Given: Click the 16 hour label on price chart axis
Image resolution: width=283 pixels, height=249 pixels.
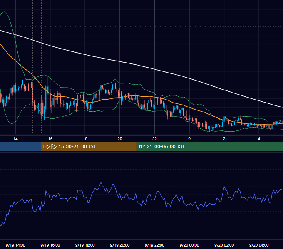Looking at the screenshot, I should click(50, 139).
